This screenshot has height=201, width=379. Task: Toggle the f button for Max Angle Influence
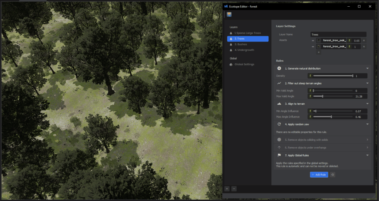[x=311, y=117]
